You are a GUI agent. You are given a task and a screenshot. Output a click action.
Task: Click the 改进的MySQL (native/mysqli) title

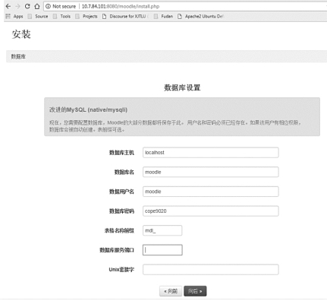point(88,109)
